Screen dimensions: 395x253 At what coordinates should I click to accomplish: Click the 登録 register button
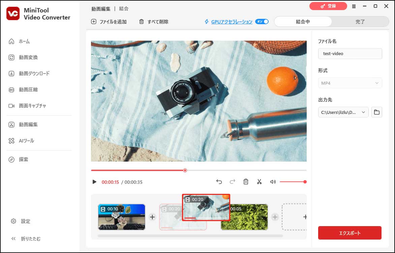[328, 6]
